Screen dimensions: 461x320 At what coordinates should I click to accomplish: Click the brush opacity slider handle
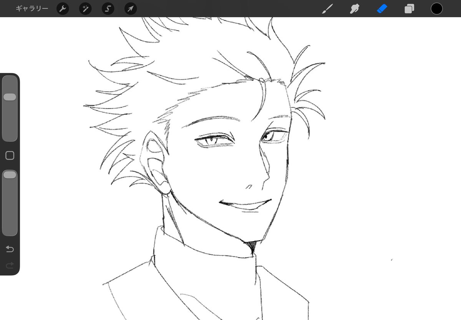pyautogui.click(x=10, y=175)
